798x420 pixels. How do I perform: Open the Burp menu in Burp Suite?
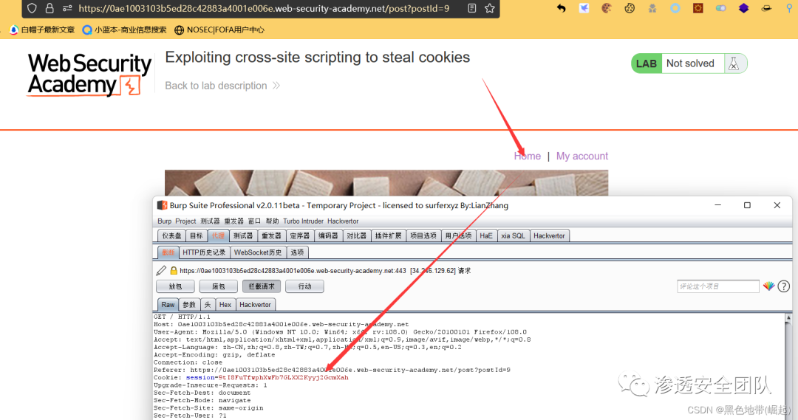[164, 221]
